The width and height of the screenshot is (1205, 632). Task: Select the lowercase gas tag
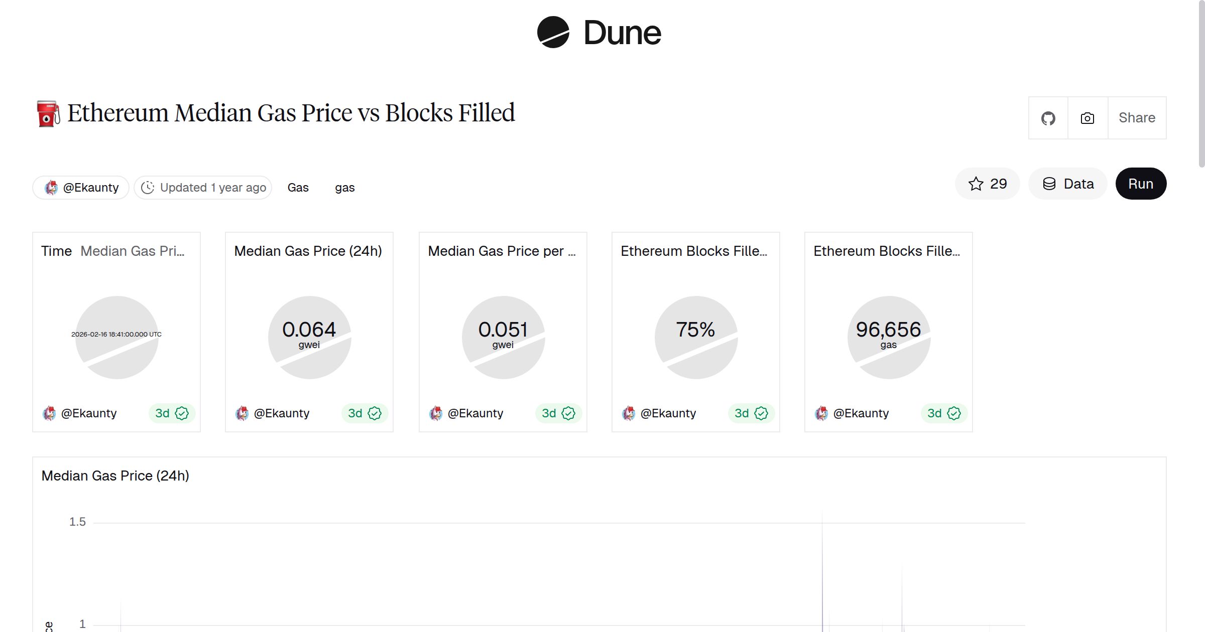coord(345,187)
